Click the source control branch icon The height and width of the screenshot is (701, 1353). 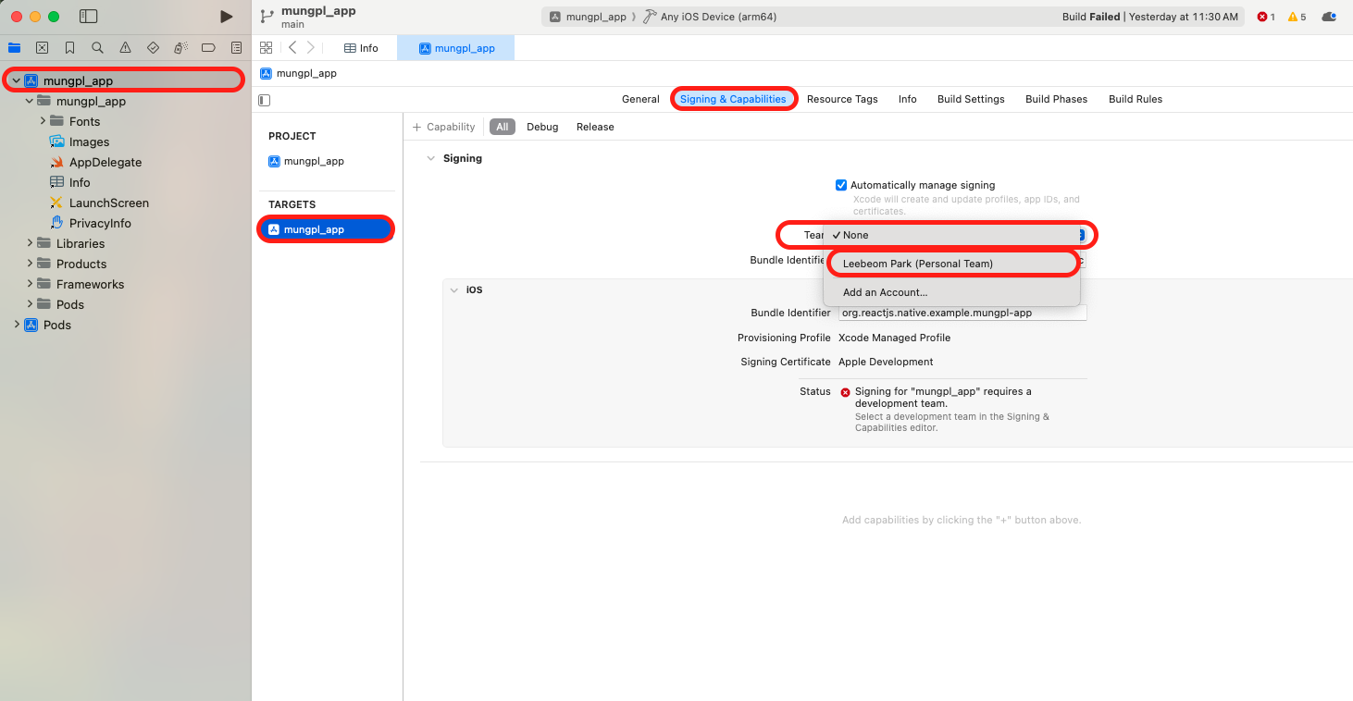coord(267,17)
